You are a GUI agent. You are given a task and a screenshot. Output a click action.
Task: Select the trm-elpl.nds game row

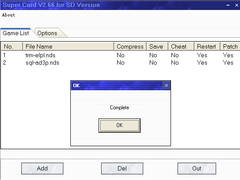coord(121,55)
